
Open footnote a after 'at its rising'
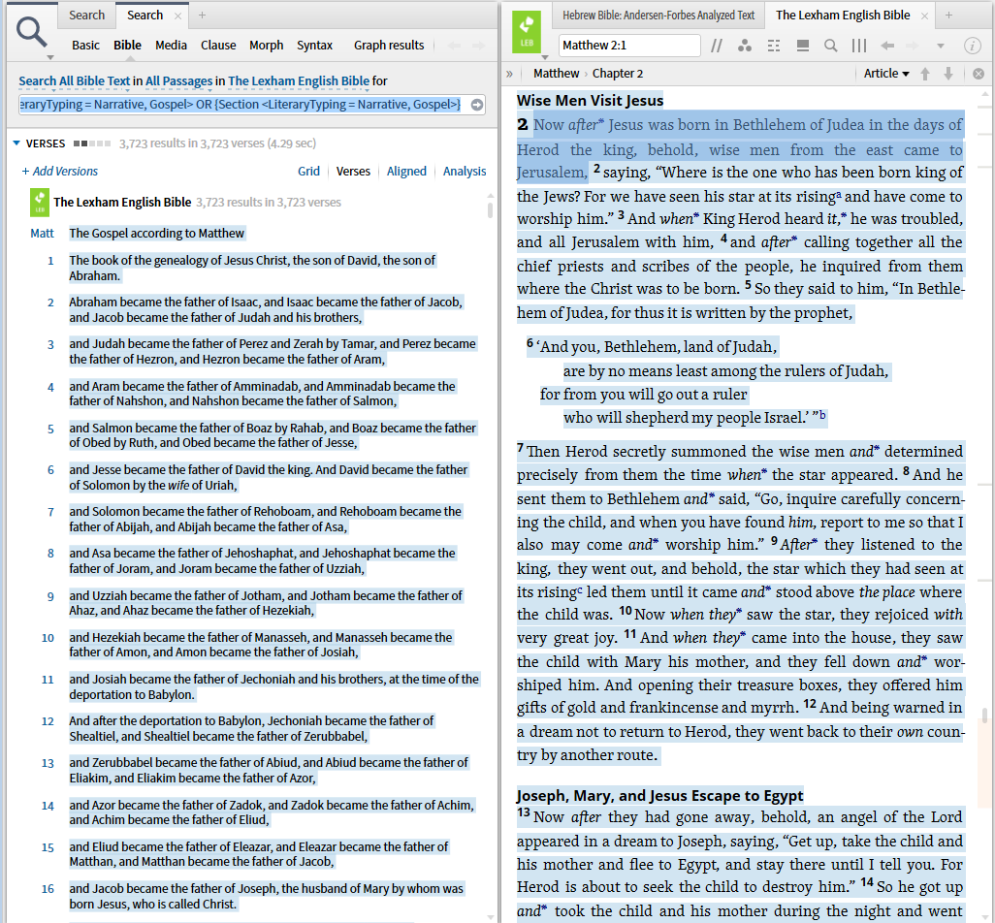coord(839,194)
